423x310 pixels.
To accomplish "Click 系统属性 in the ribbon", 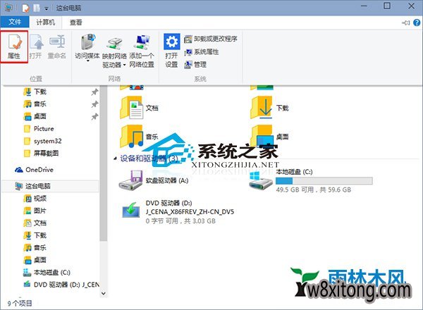I will pyautogui.click(x=205, y=51).
